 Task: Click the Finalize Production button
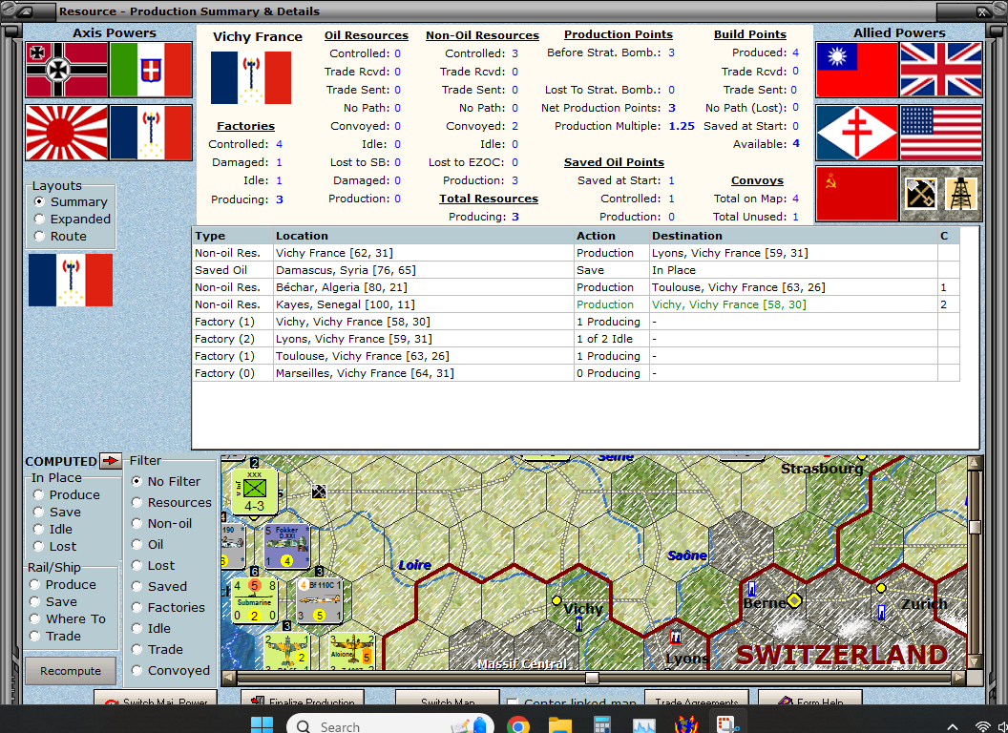tap(303, 699)
